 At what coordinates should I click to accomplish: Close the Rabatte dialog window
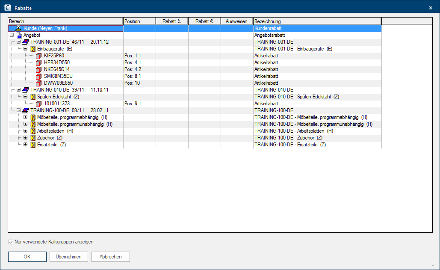430,8
